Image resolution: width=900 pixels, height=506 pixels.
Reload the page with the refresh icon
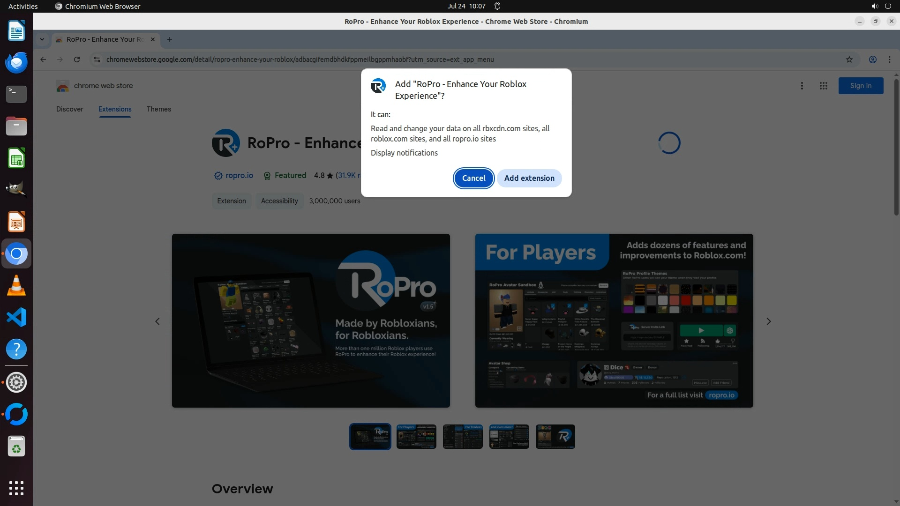click(x=77, y=60)
